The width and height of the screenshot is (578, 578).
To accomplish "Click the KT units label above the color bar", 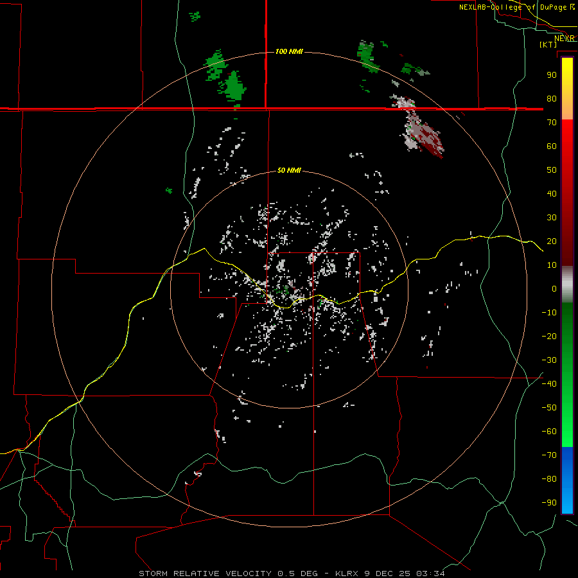I will pyautogui.click(x=548, y=44).
